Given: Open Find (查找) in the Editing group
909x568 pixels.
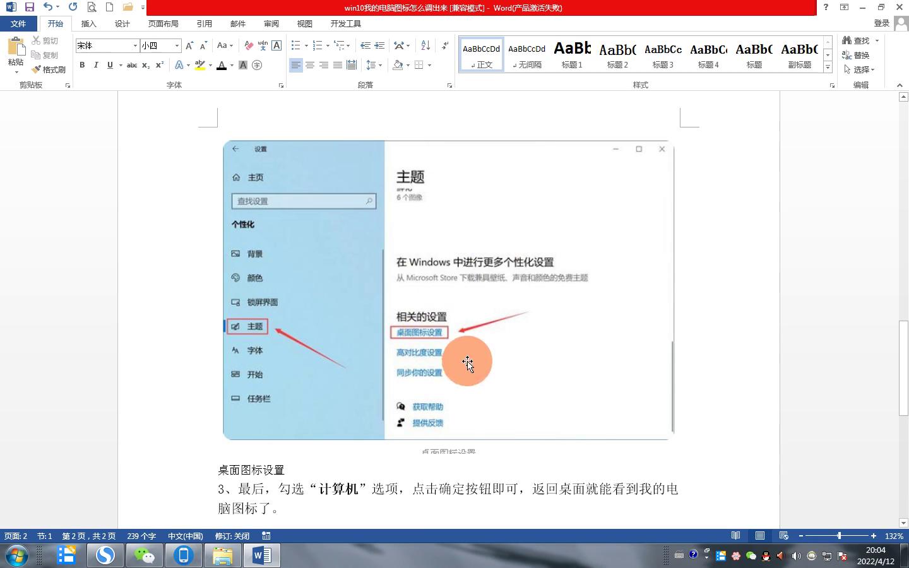Looking at the screenshot, I should (860, 40).
